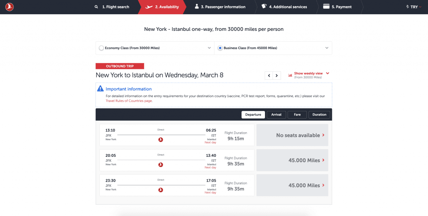Click the 9h 15m flight duration

click(236, 138)
